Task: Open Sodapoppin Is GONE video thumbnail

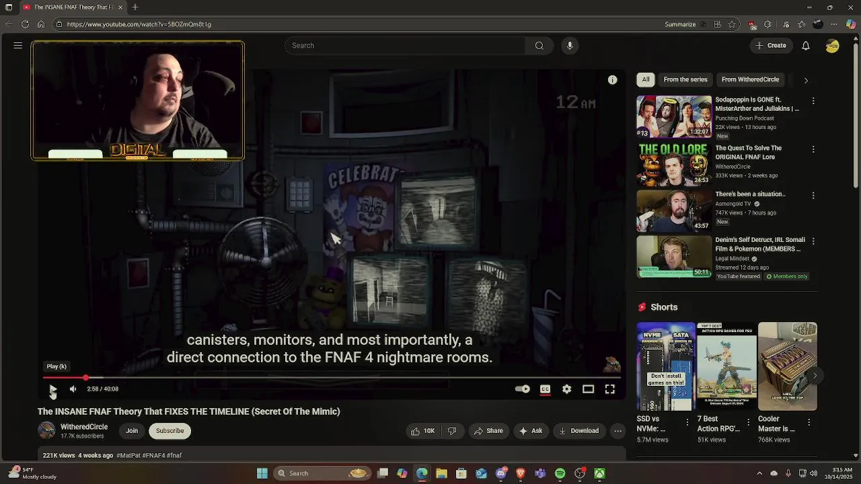Action: click(674, 117)
